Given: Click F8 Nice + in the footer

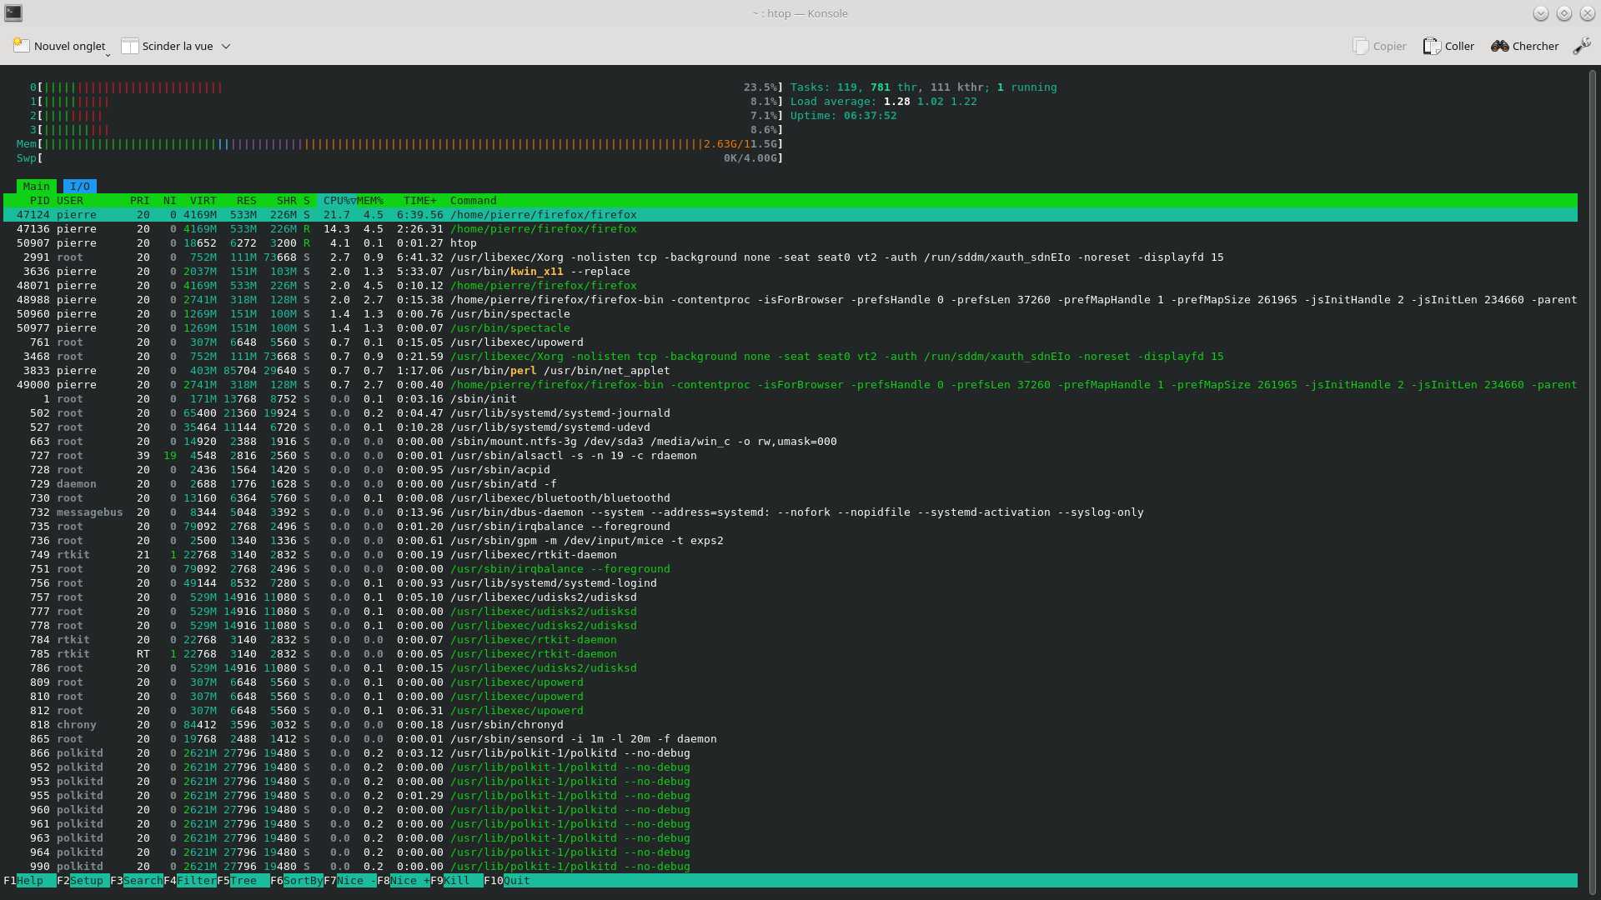Looking at the screenshot, I should [404, 880].
